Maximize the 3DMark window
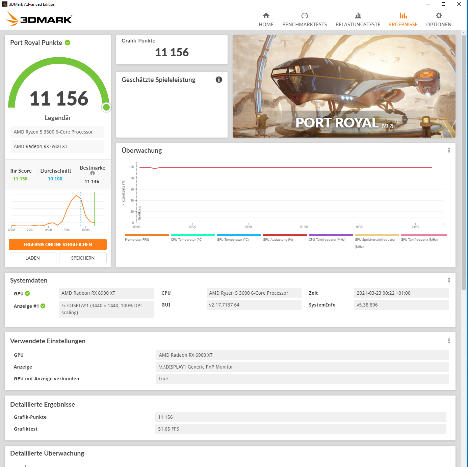Screen dimensions: 468x467 pos(443,4)
